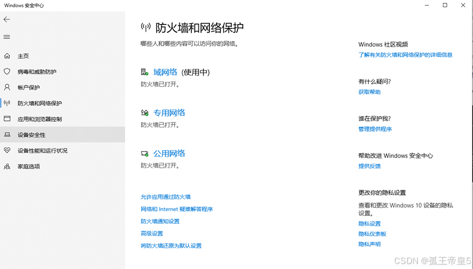
Task: Open 域网络 firewall settings
Action: pyautogui.click(x=165, y=72)
